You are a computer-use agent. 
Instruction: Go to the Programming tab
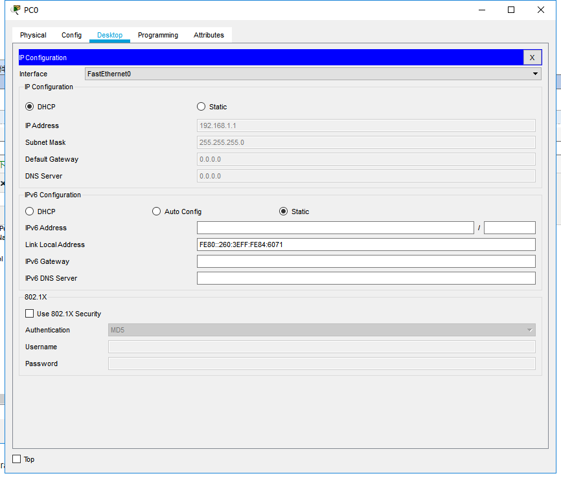point(157,35)
